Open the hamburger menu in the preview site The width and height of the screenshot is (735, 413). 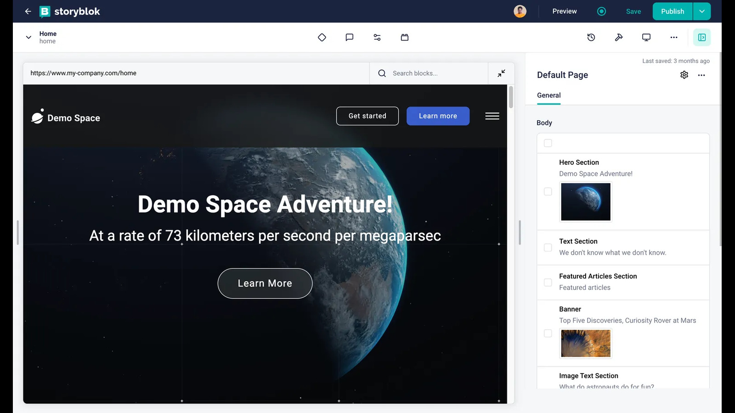[x=492, y=116]
